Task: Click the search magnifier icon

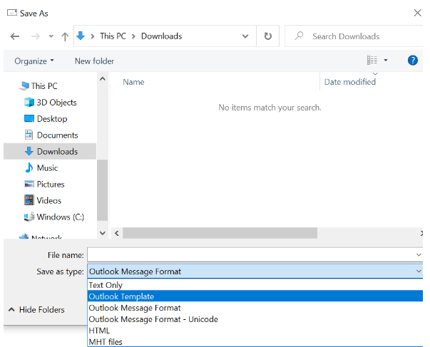Action: coord(299,36)
